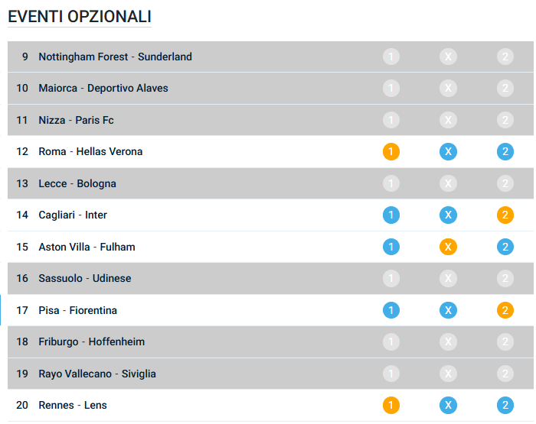Screen dimensions: 536x424
Task: Select outcome 2 for Rennes - Lens
Action: 505,405
